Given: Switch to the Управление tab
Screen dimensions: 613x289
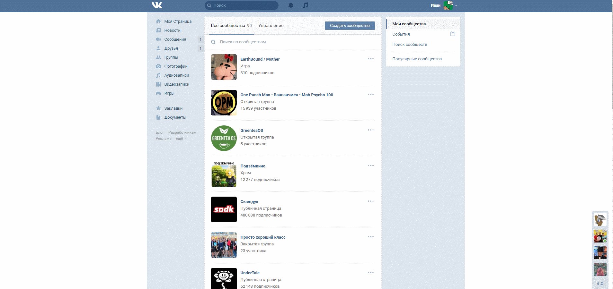Looking at the screenshot, I should [x=271, y=26].
